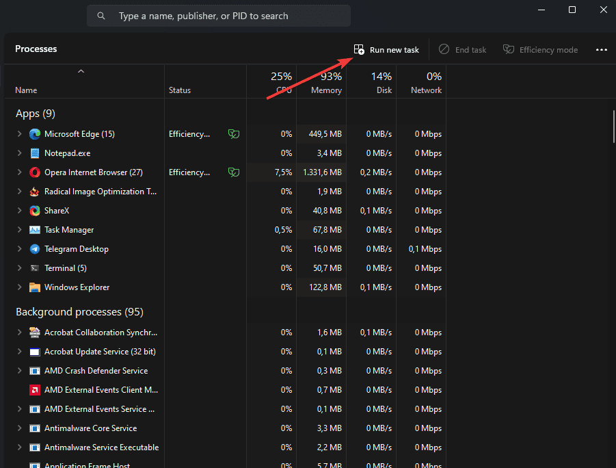616x468 pixels.
Task: Sort by the Memory column header
Action: point(321,82)
